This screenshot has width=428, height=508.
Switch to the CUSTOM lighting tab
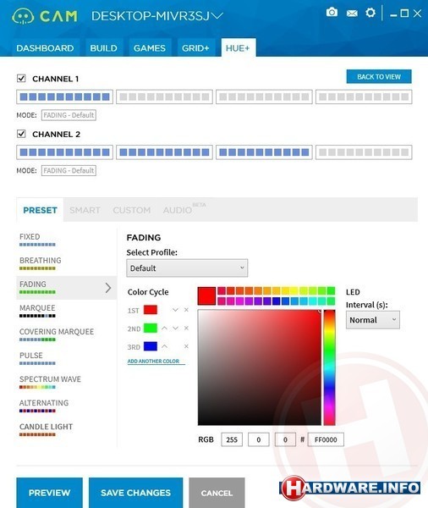pyautogui.click(x=131, y=210)
